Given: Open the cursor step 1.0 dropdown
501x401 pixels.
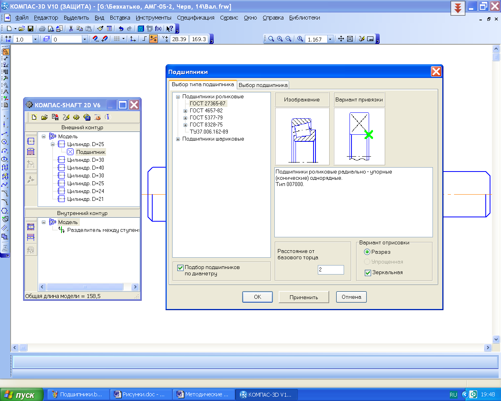Looking at the screenshot, I should pos(35,39).
